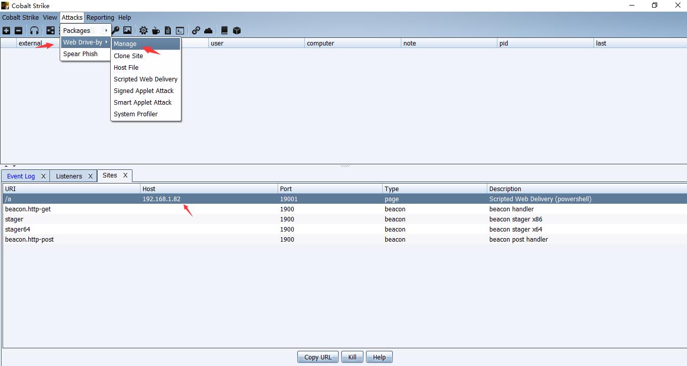Click the Kill button

click(352, 357)
